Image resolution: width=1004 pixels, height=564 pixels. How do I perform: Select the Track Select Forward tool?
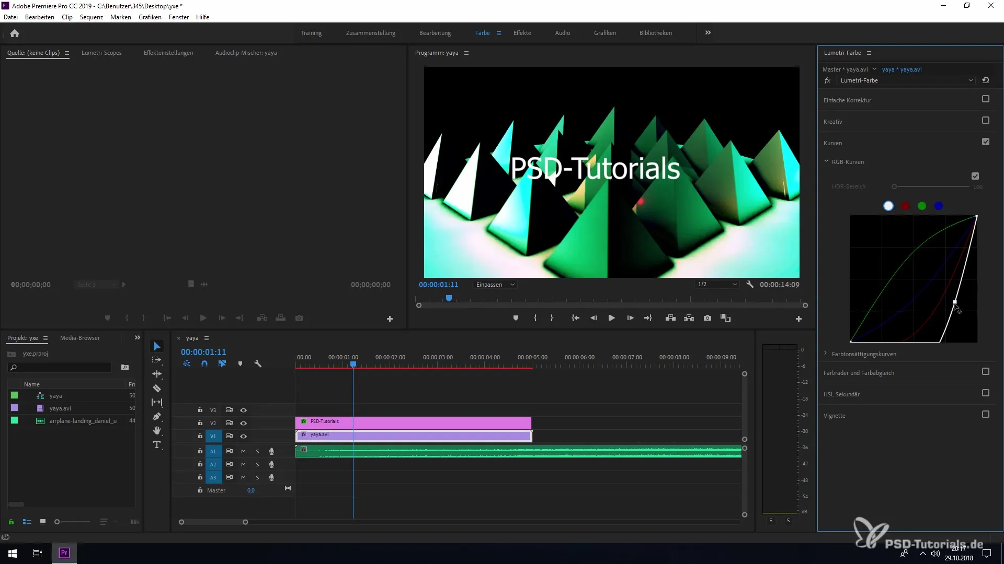(157, 360)
